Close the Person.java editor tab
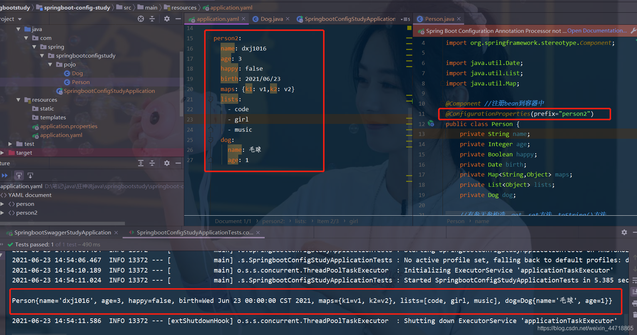This screenshot has width=637, height=335. pyautogui.click(x=459, y=19)
